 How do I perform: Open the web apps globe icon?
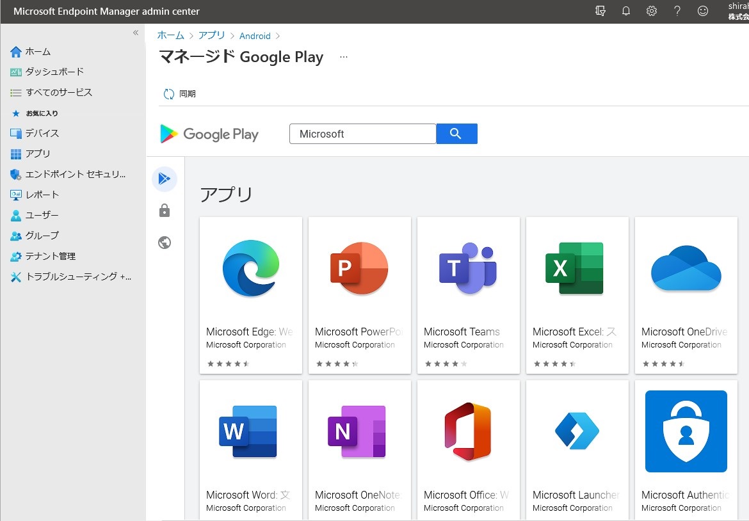coord(165,243)
